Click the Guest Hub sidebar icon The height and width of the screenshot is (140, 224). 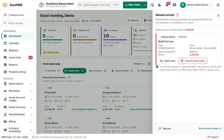click(5, 58)
